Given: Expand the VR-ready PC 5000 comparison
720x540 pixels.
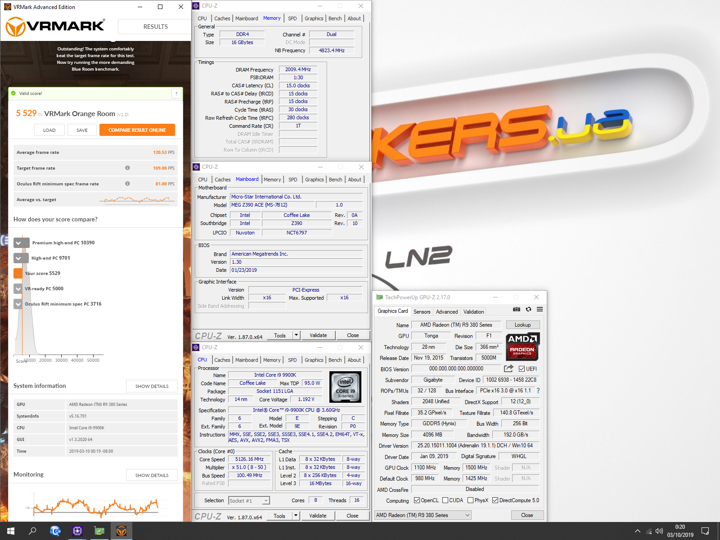Looking at the screenshot, I should click(x=18, y=289).
